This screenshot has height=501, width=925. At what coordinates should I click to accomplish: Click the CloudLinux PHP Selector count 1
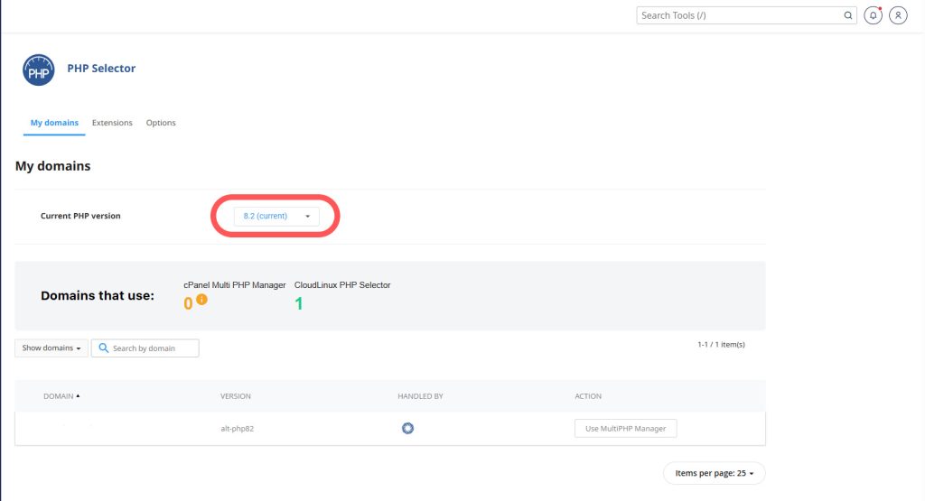[299, 304]
